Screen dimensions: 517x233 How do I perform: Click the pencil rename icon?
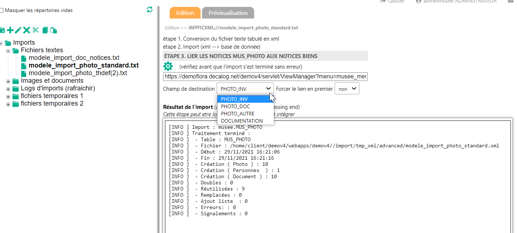tap(18, 30)
